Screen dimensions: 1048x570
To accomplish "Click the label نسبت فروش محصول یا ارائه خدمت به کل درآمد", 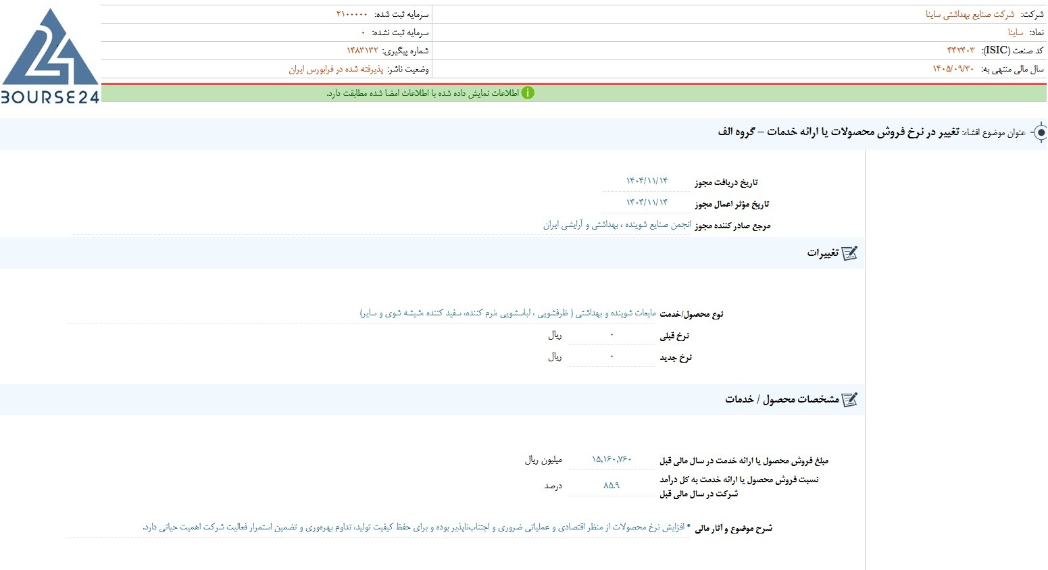I will coord(739,486).
